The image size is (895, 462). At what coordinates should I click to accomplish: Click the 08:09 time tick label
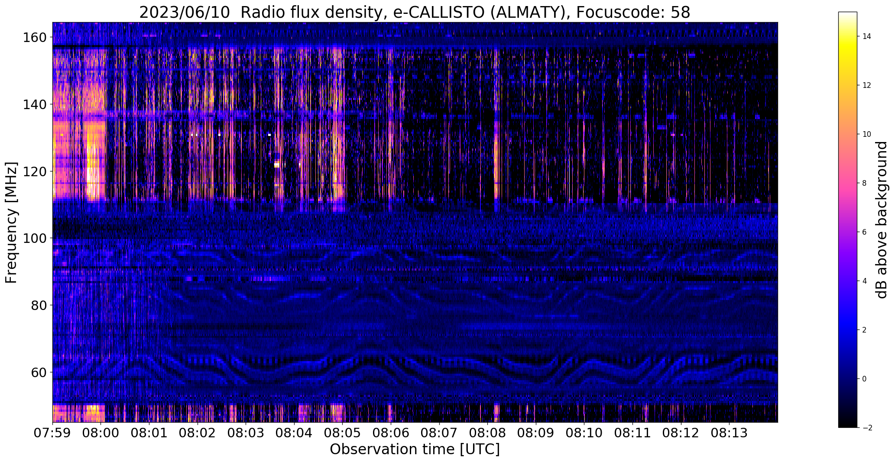(x=536, y=433)
